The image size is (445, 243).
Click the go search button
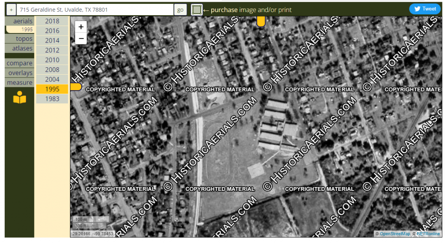click(x=180, y=10)
